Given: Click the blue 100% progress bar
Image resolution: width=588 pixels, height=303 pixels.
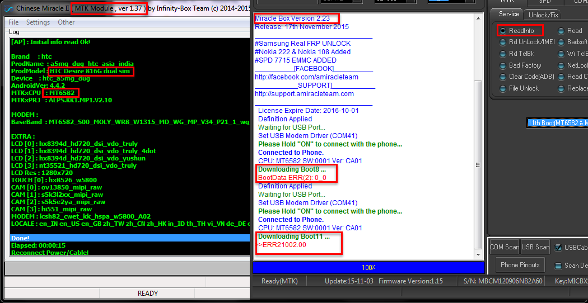Looking at the screenshot, I should coord(368,268).
